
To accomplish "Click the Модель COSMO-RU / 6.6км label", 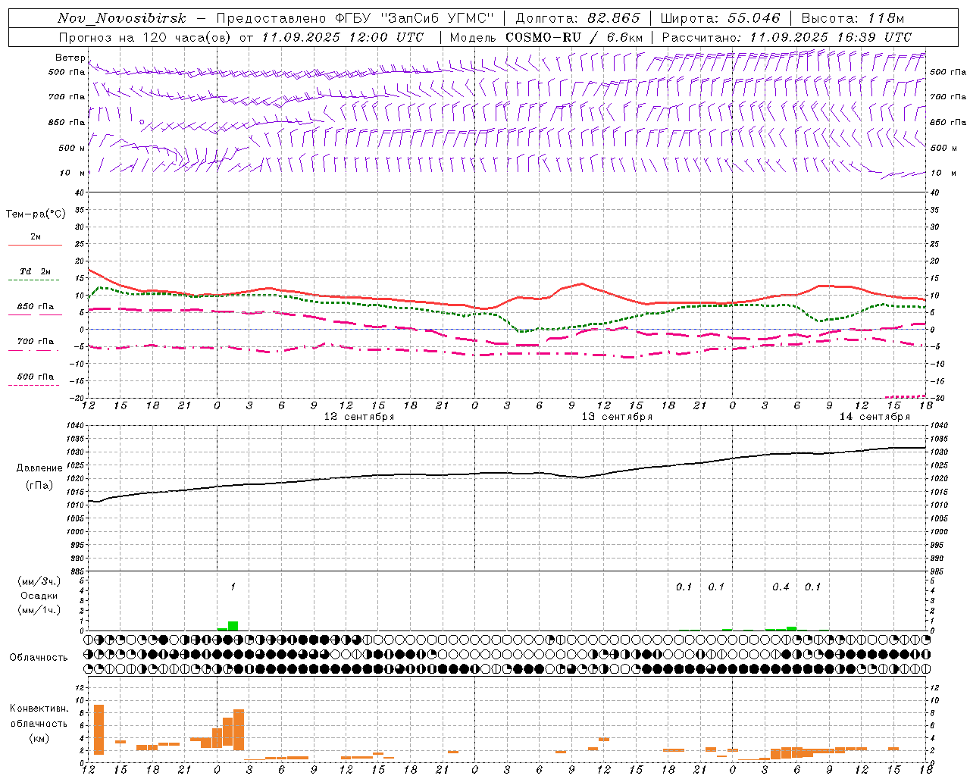I will tap(546, 37).
